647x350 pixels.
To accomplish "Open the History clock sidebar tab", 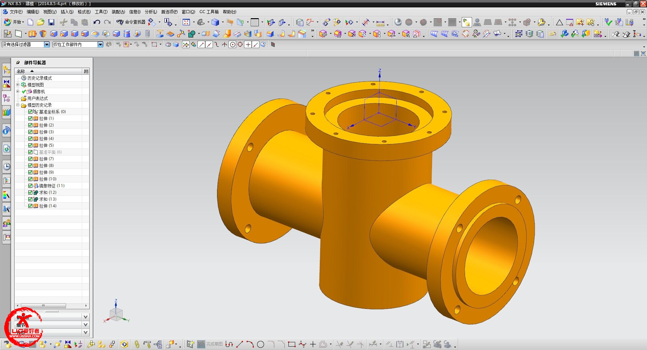I will pyautogui.click(x=6, y=166).
